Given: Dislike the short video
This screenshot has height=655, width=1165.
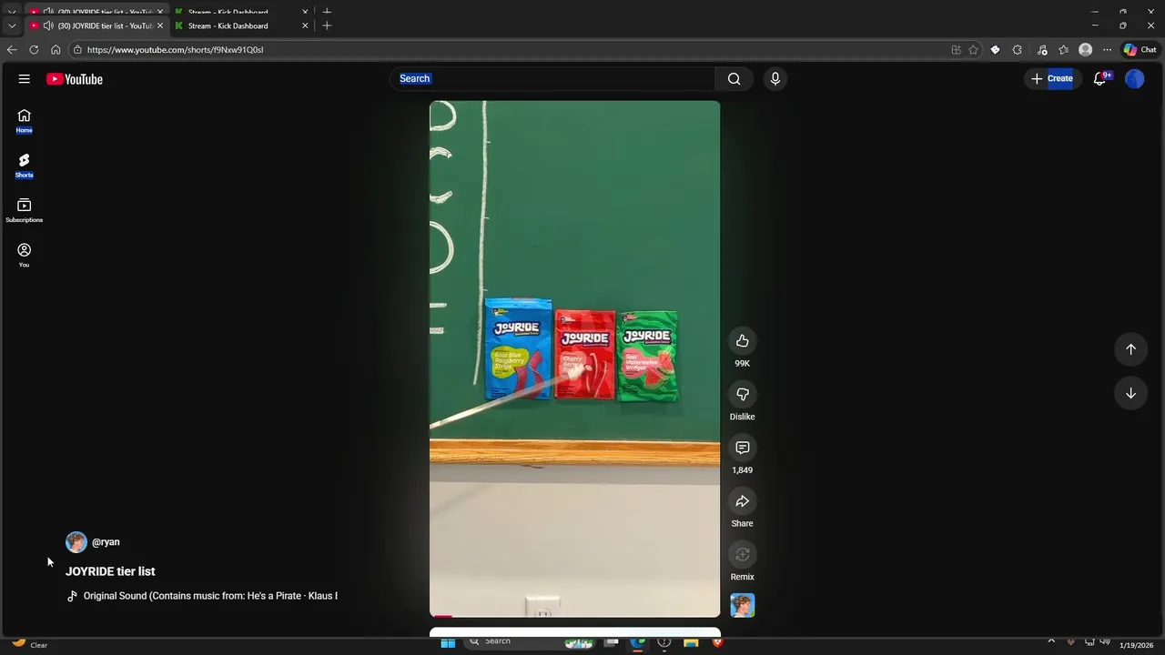Looking at the screenshot, I should [743, 394].
